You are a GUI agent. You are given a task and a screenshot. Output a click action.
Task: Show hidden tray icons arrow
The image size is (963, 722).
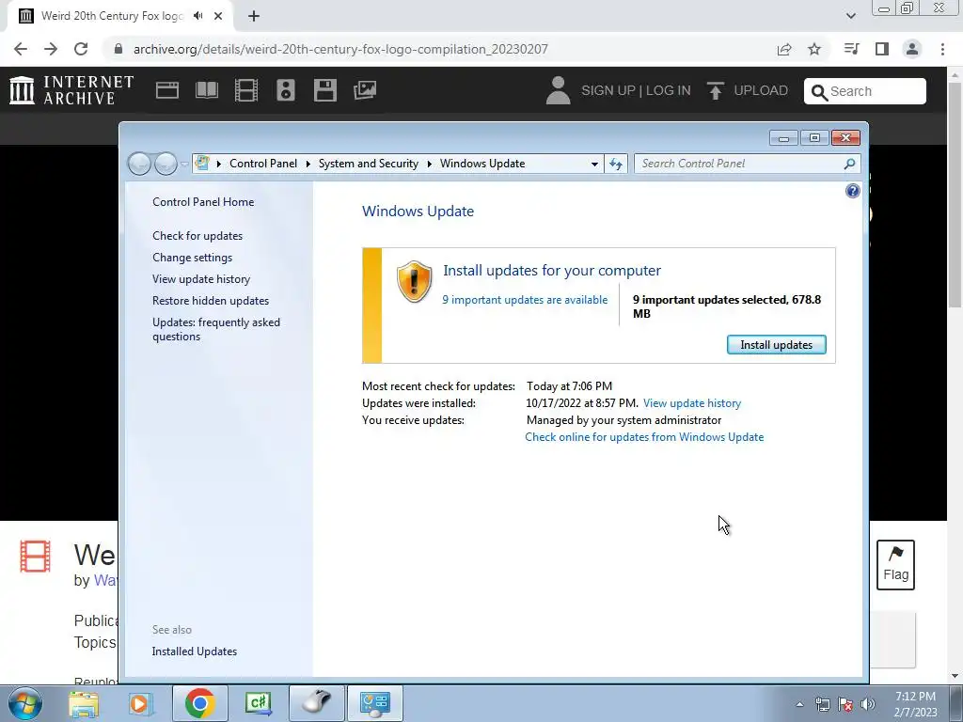point(799,704)
